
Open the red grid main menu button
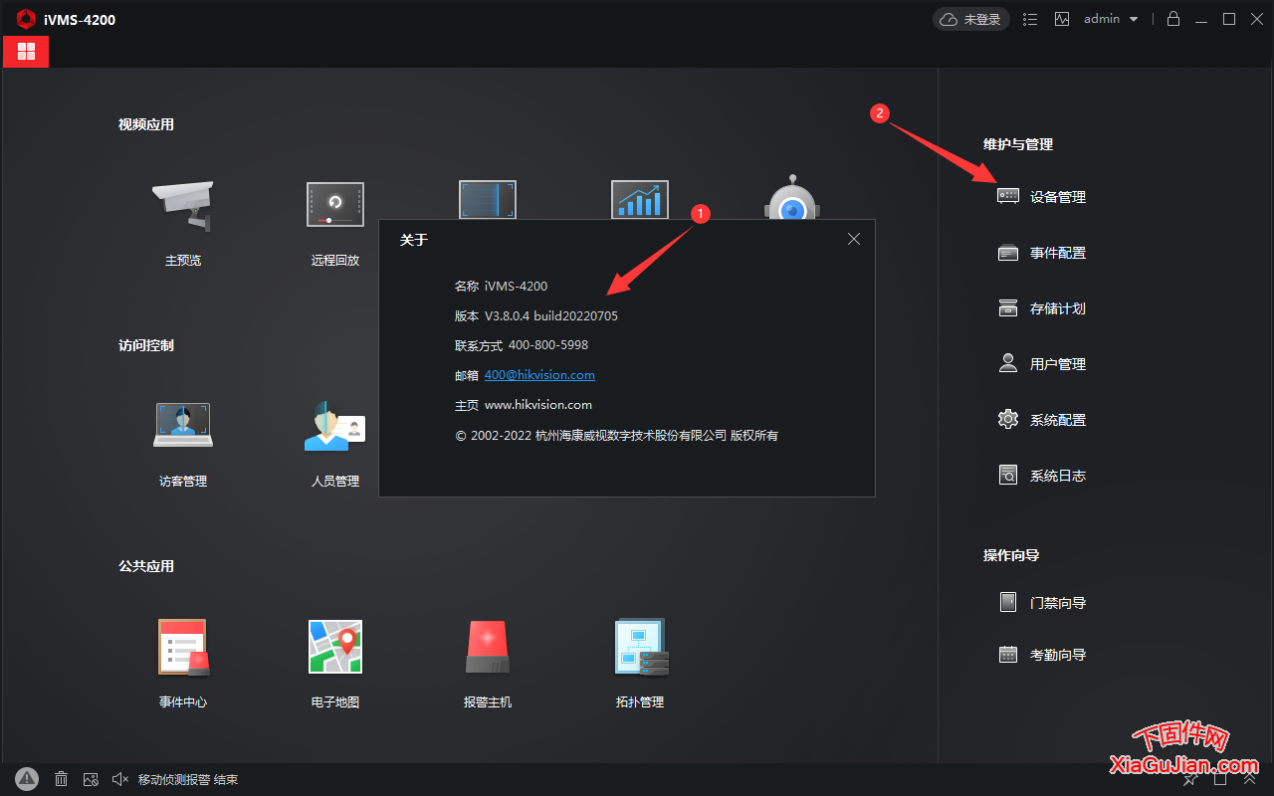pyautogui.click(x=26, y=52)
